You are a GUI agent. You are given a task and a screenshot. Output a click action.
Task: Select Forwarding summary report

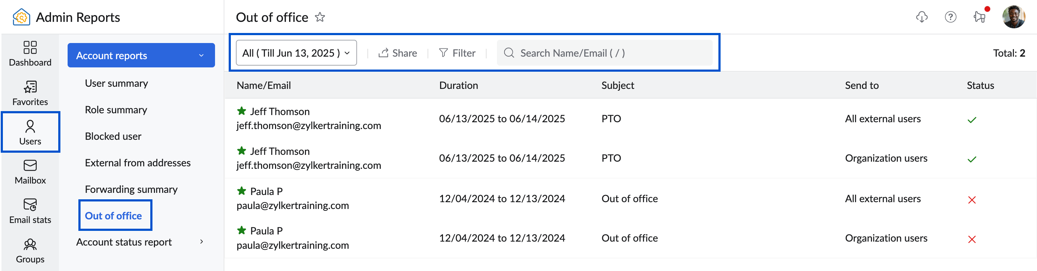(131, 189)
